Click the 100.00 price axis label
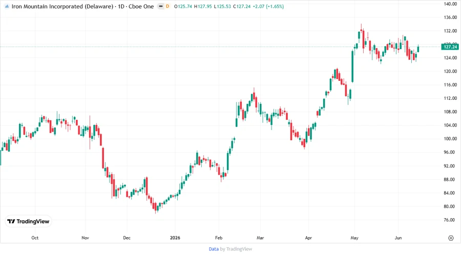 click(450, 139)
